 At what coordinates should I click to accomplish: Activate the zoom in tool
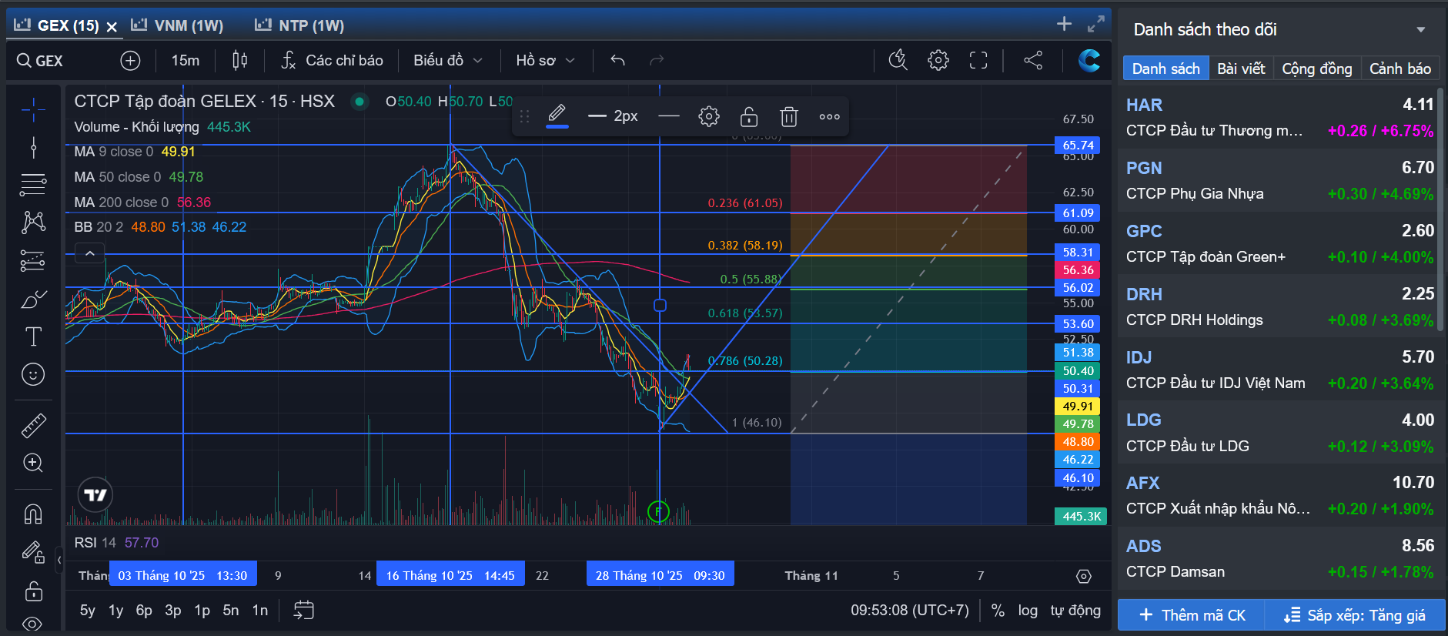tap(33, 463)
